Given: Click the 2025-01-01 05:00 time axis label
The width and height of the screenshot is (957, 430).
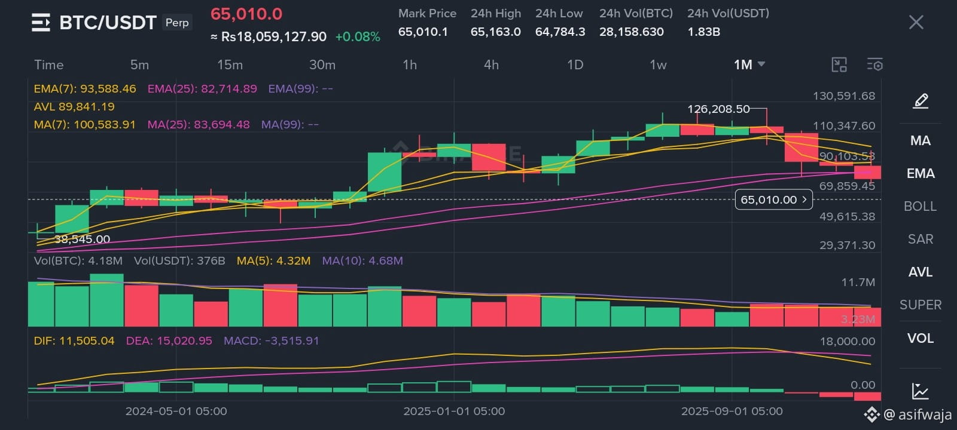Looking at the screenshot, I should [454, 411].
